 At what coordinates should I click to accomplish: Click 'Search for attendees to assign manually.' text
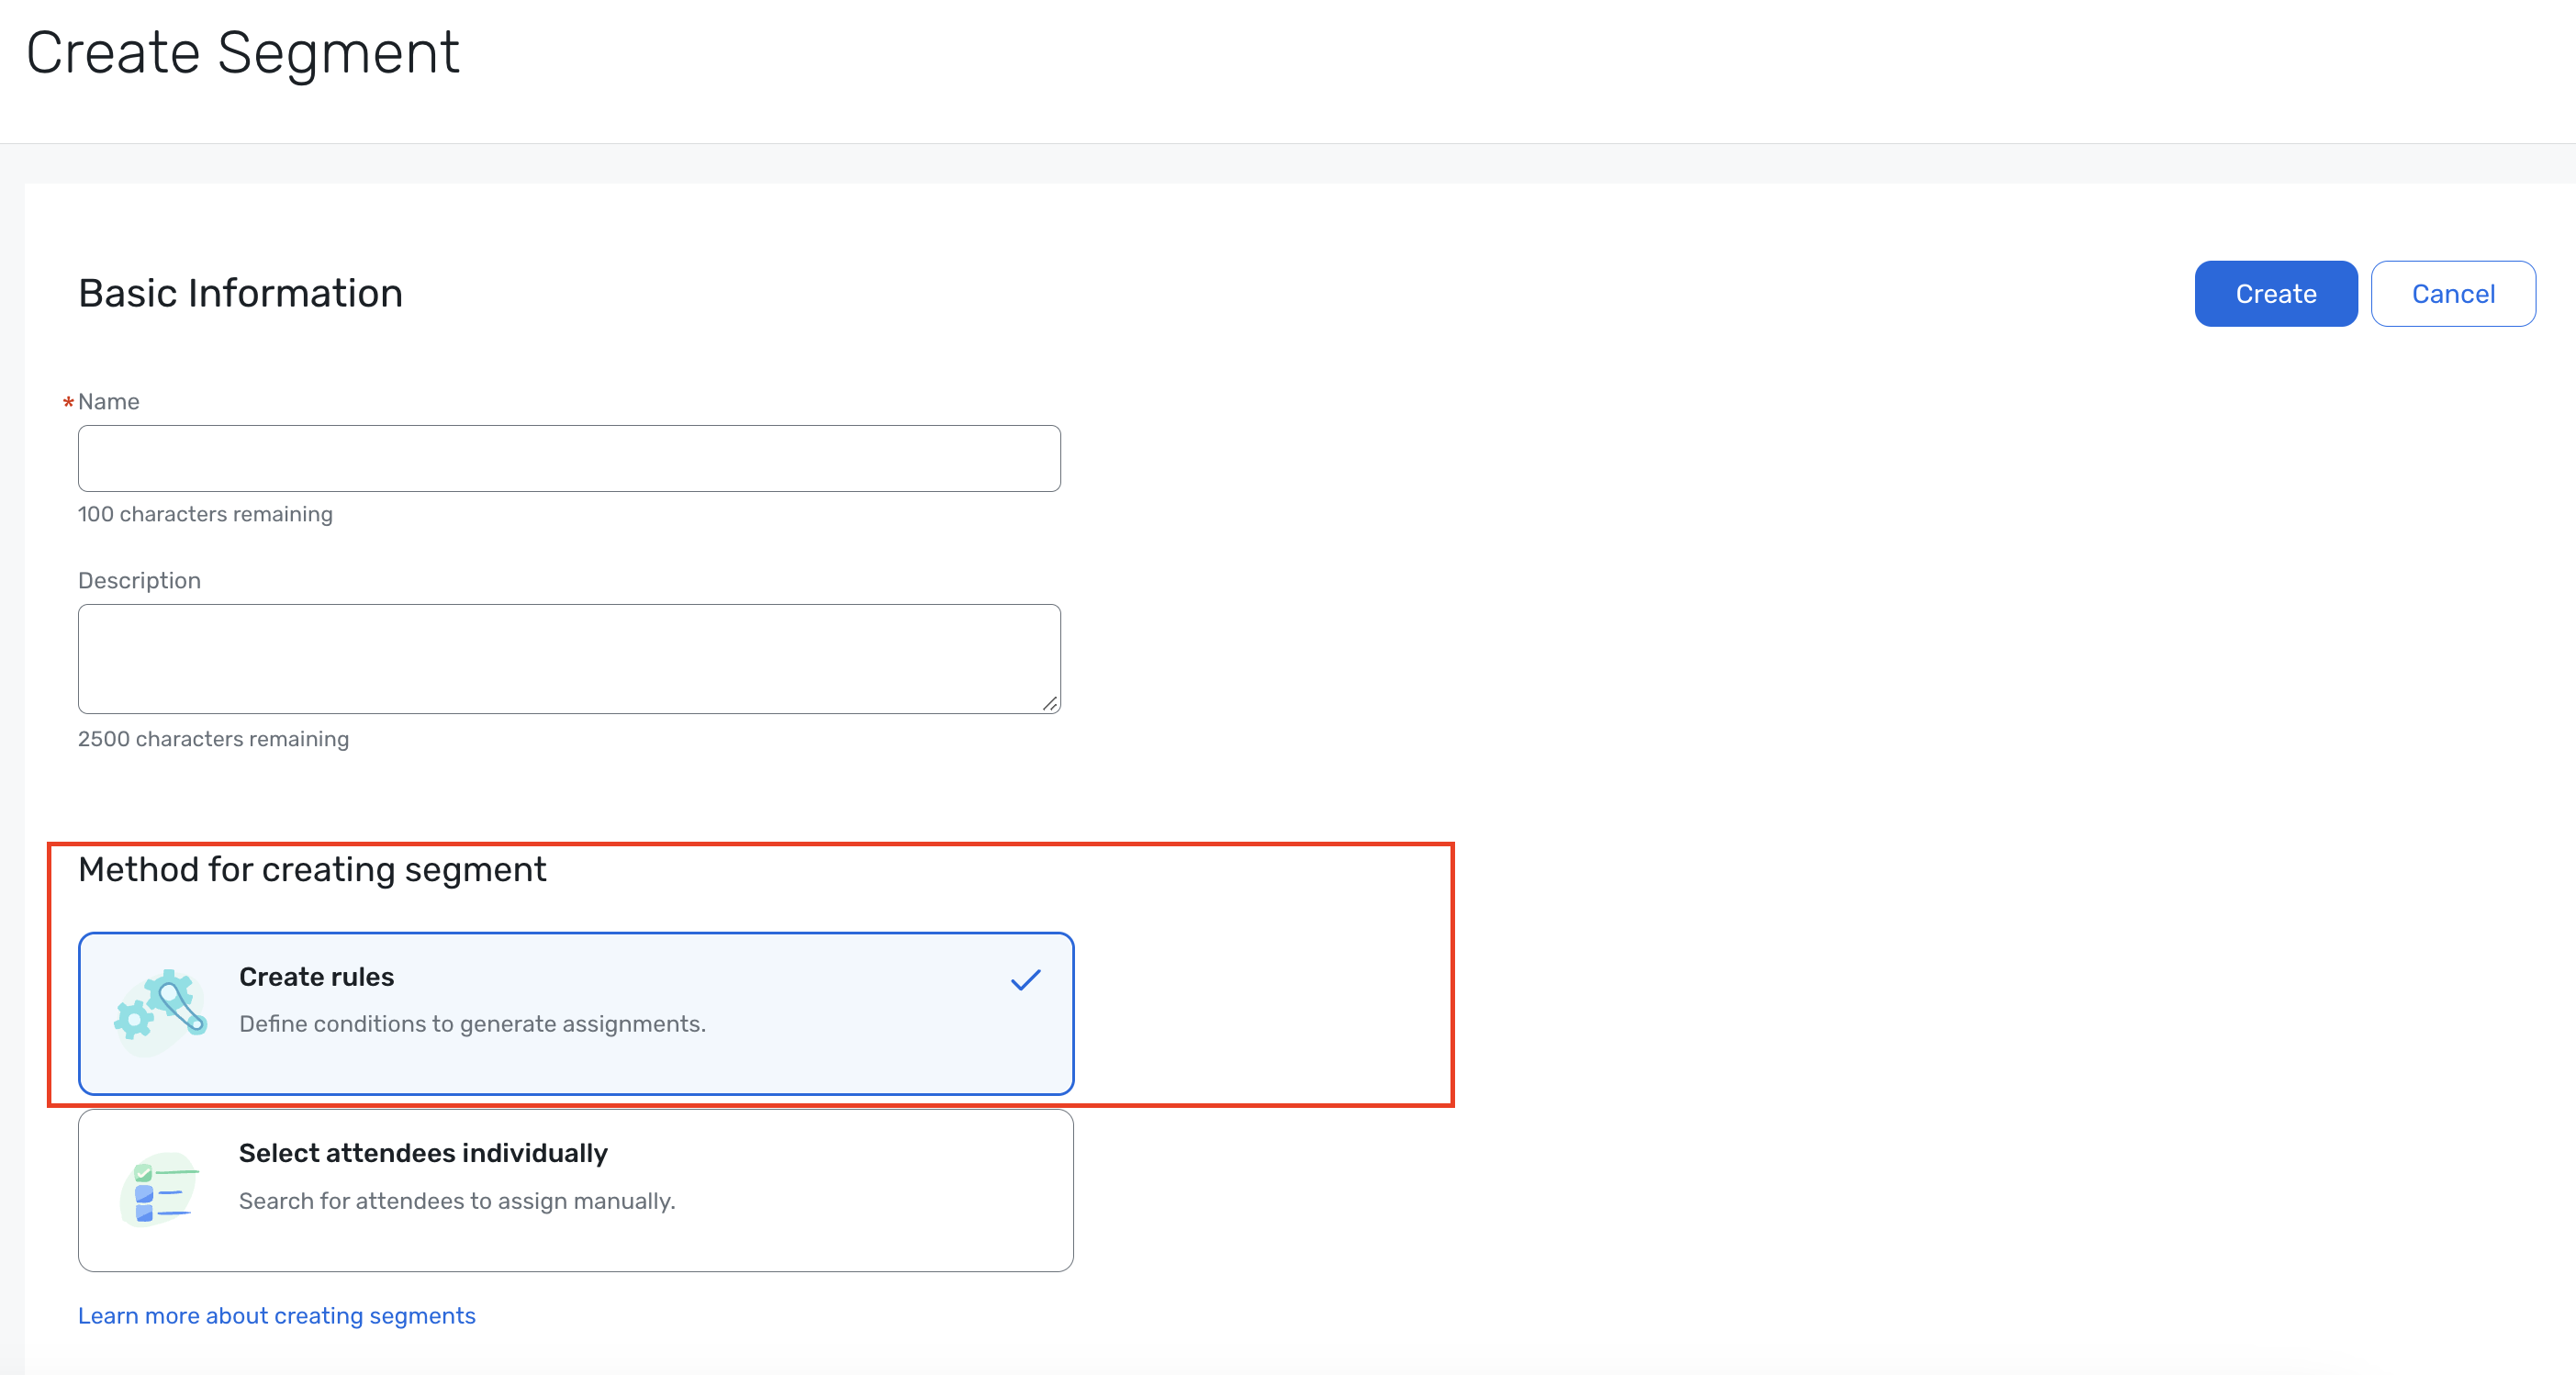tap(457, 1201)
